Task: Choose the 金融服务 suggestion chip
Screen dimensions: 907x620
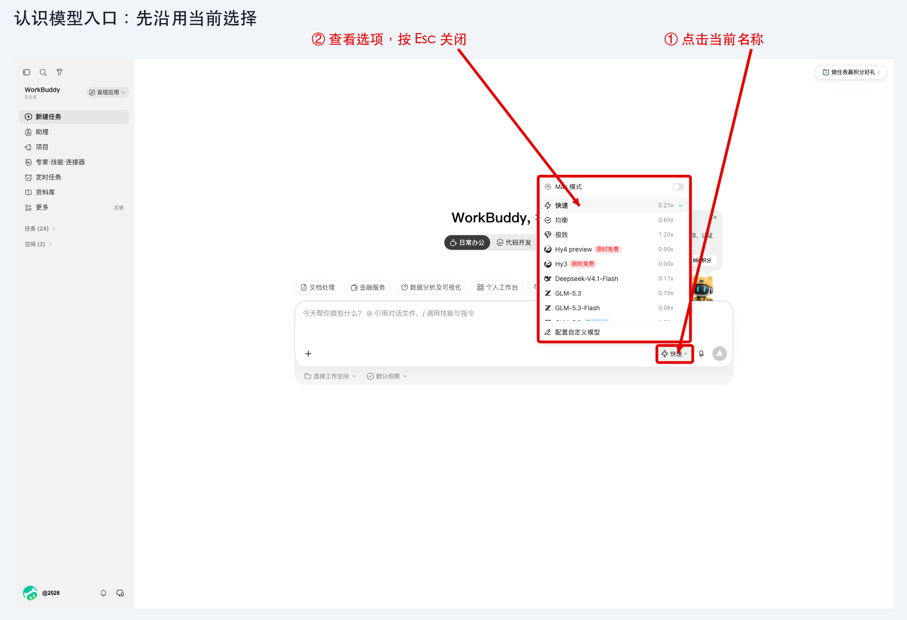Action: tap(368, 287)
